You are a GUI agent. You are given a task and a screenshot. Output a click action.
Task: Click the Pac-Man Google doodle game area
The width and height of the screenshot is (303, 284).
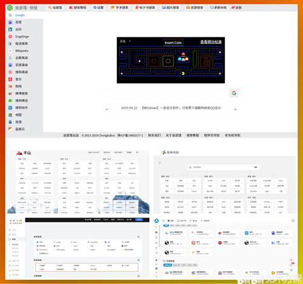click(x=171, y=60)
